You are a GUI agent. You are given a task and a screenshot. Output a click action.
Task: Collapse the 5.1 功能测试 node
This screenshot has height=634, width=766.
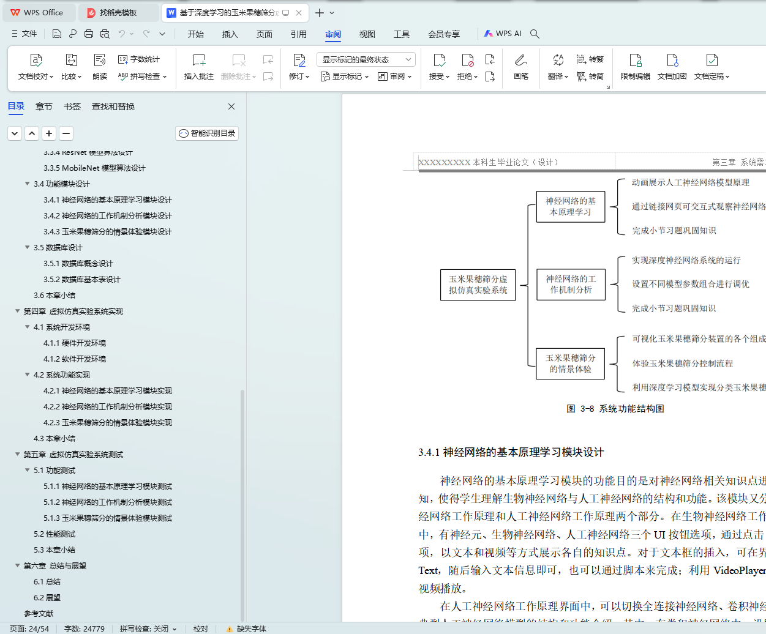27,470
